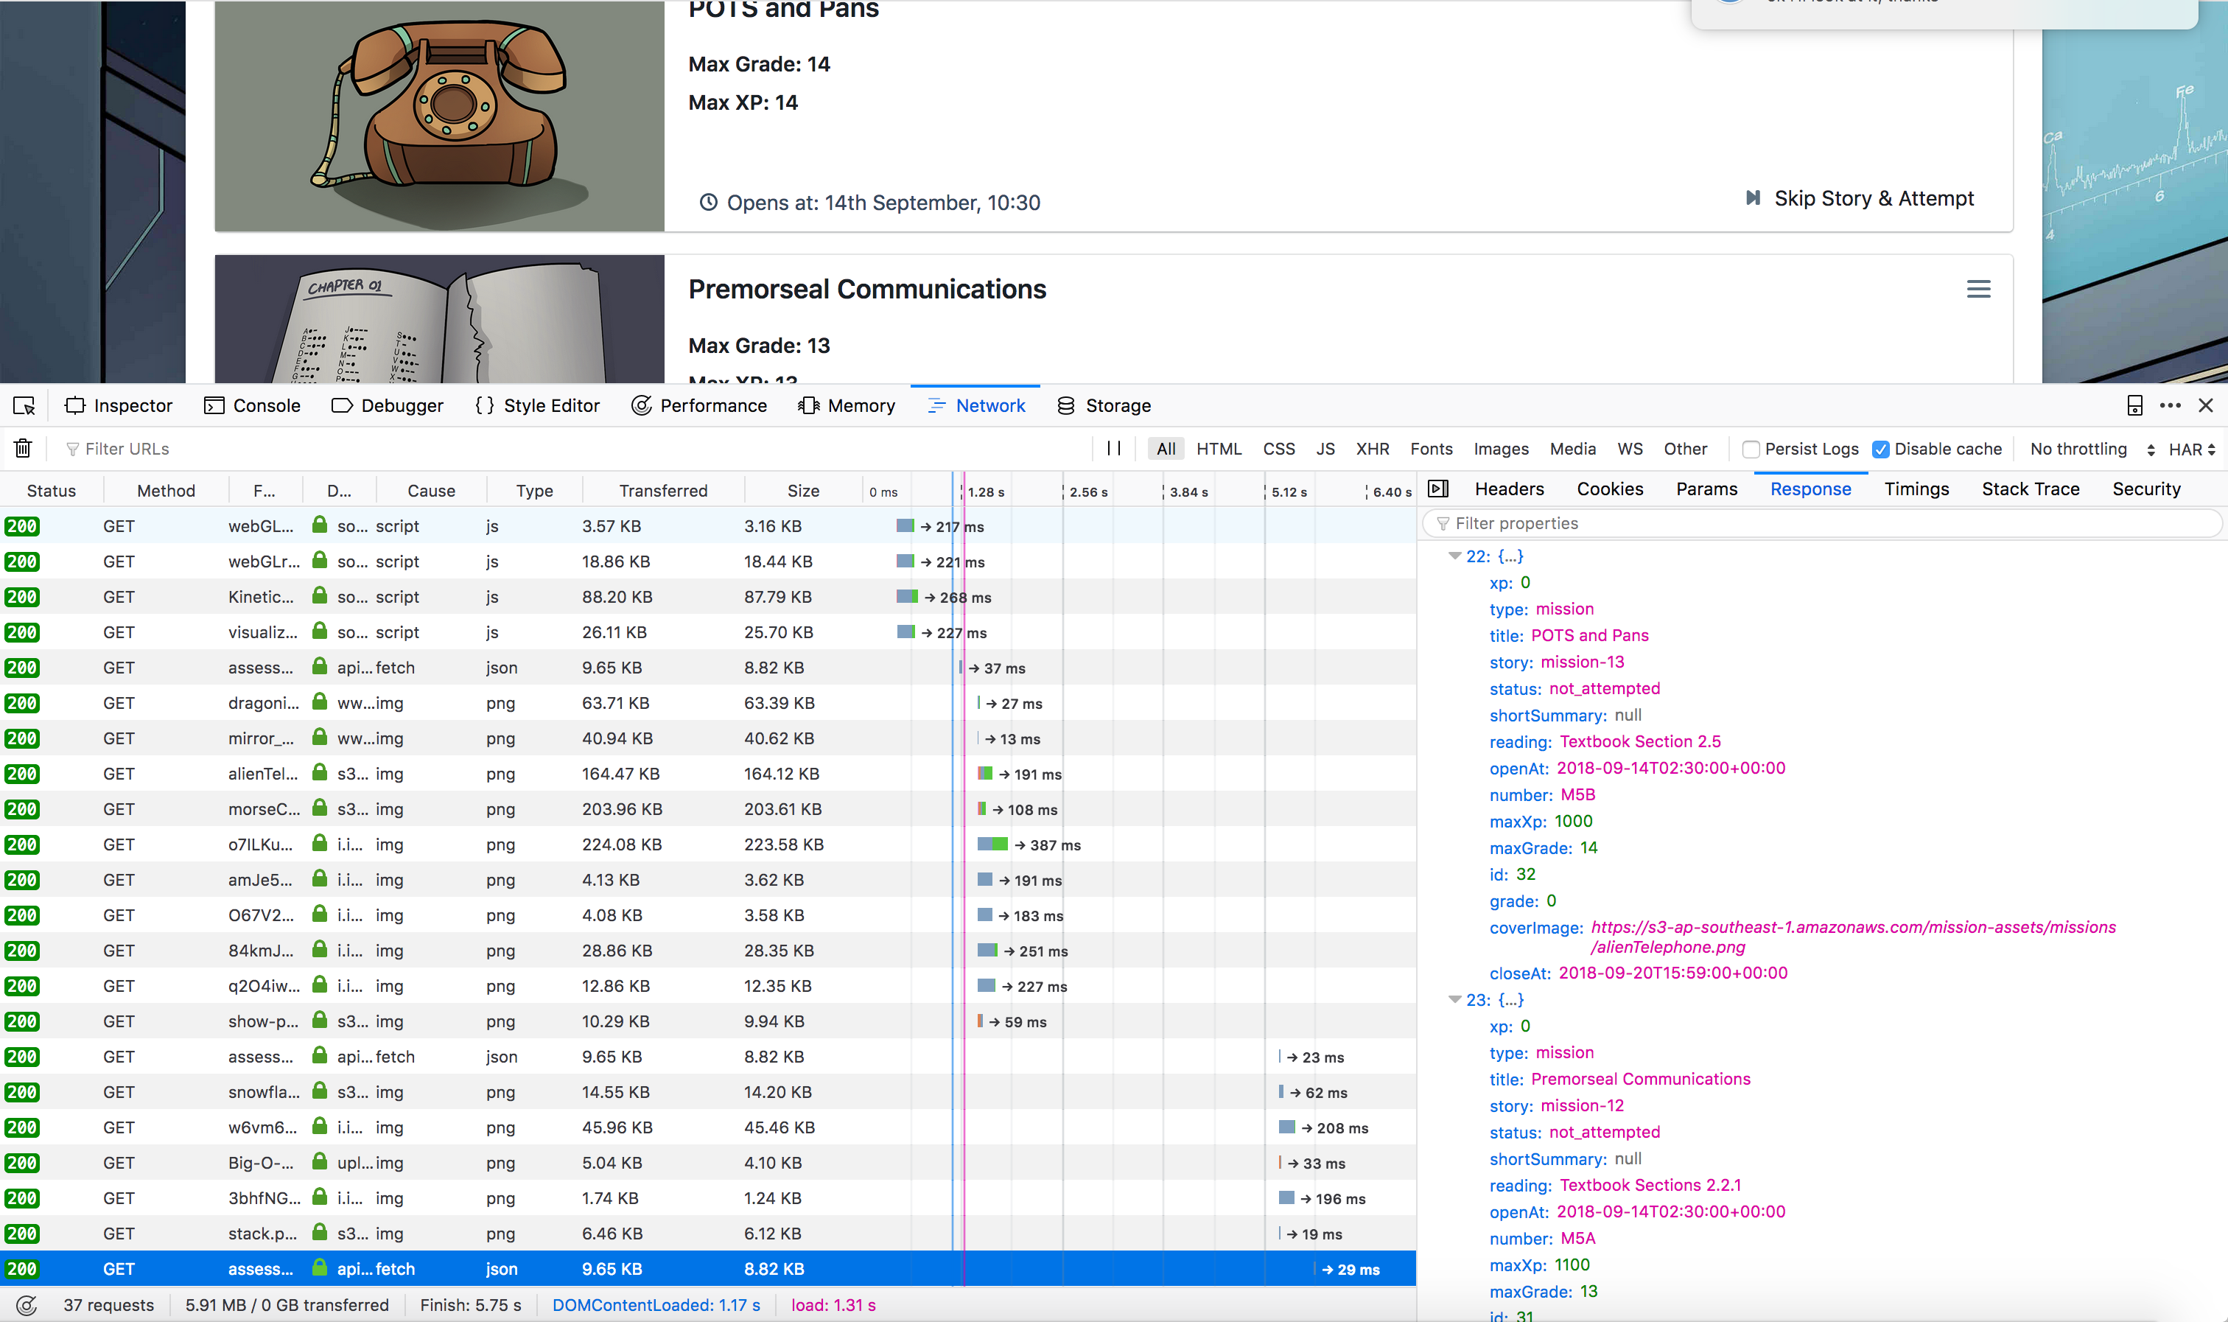
Task: Clear the network request log
Action: click(22, 448)
